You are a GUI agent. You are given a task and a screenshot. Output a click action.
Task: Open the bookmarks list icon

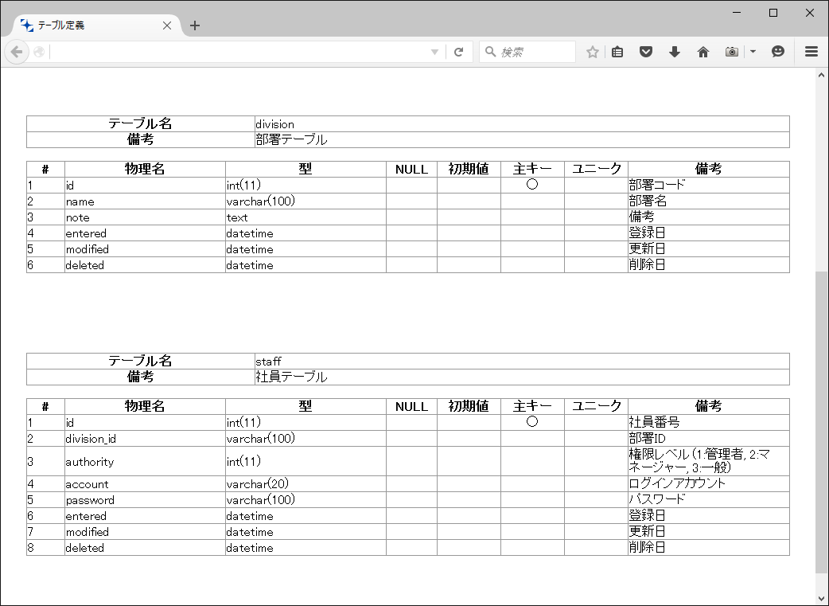617,52
